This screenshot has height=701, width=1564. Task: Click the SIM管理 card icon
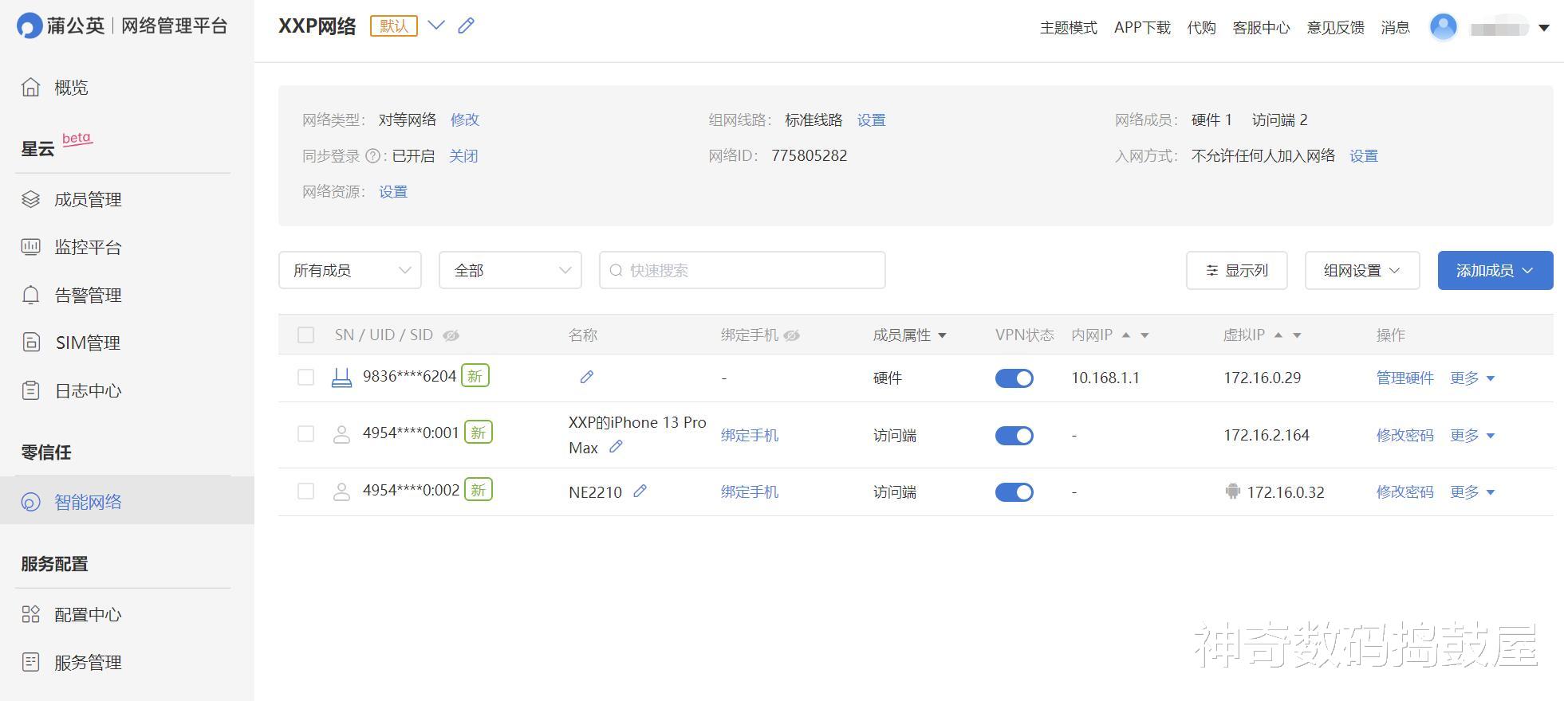coord(30,343)
